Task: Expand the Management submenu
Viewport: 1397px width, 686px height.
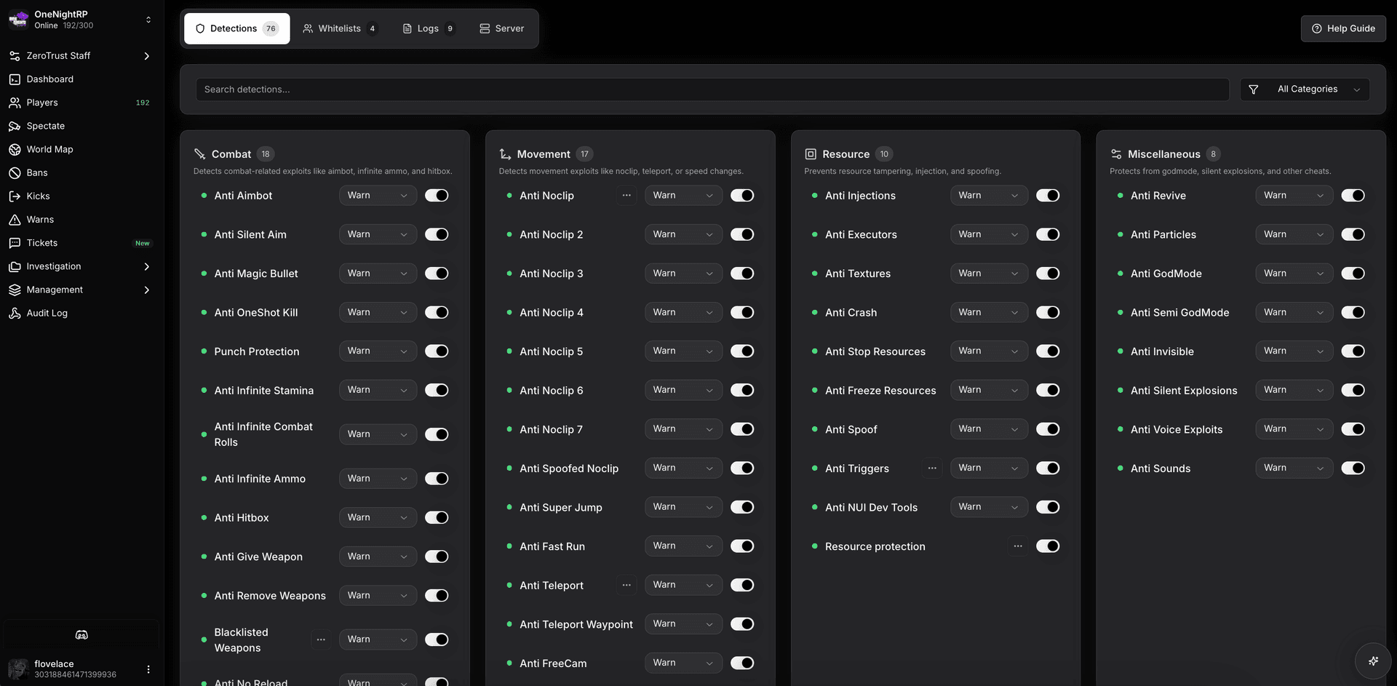Action: (x=80, y=290)
